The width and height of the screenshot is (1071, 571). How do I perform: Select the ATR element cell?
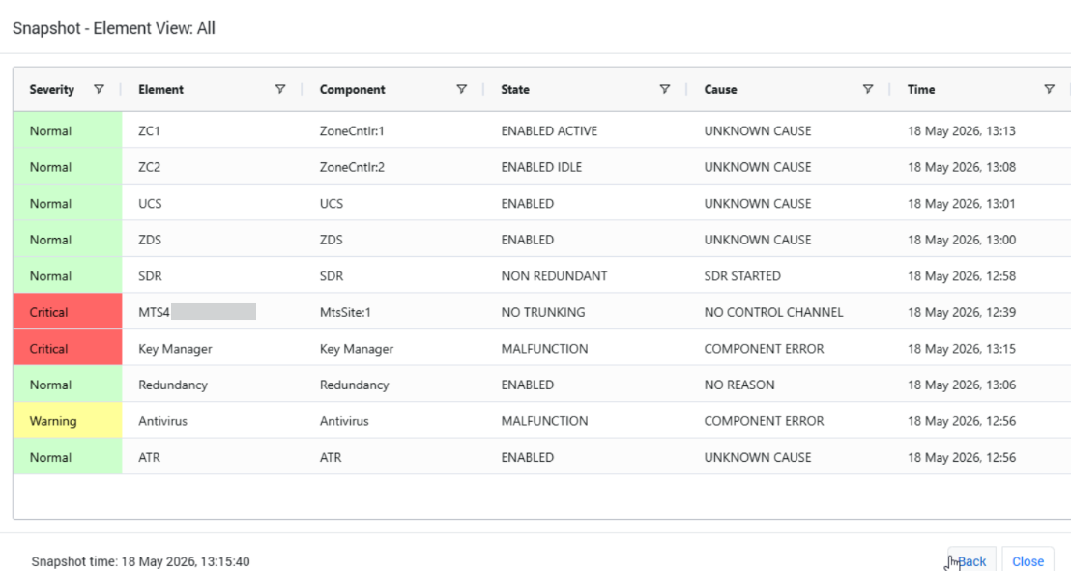[213, 457]
